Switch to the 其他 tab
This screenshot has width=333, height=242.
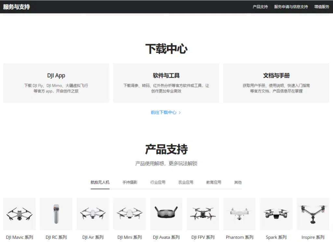(238, 182)
